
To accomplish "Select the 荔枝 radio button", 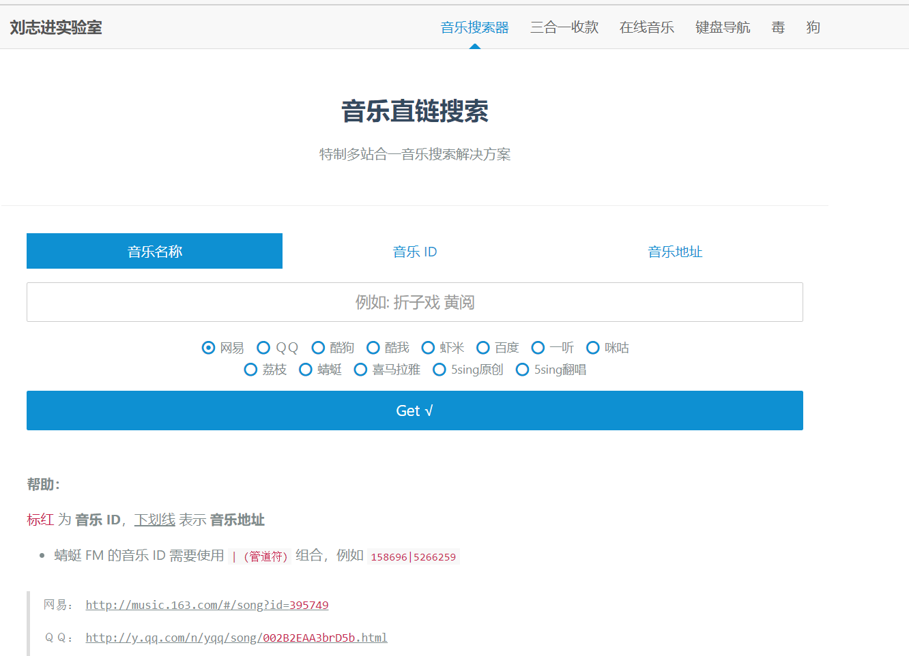I will (250, 370).
